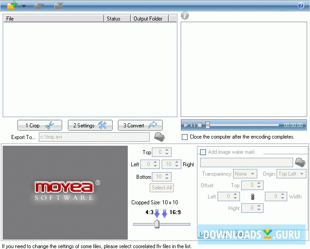Screen dimensions: 310x249
Task: Click the 16:9 aspect ratio arrow
Action: coord(164,214)
